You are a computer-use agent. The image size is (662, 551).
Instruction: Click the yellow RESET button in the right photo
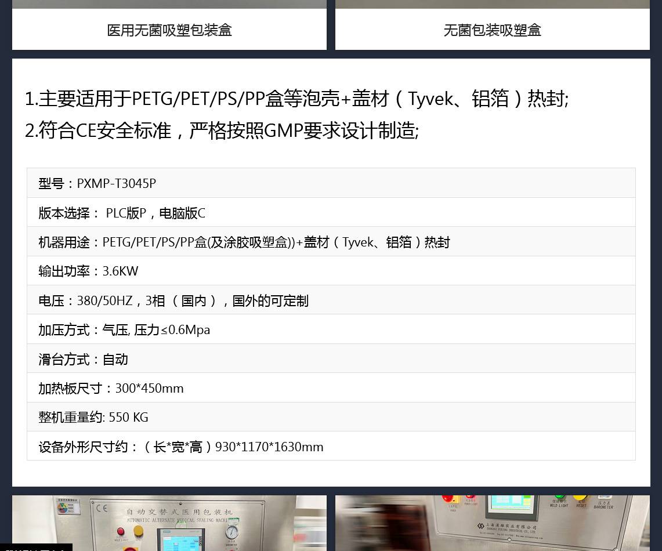click(580, 497)
